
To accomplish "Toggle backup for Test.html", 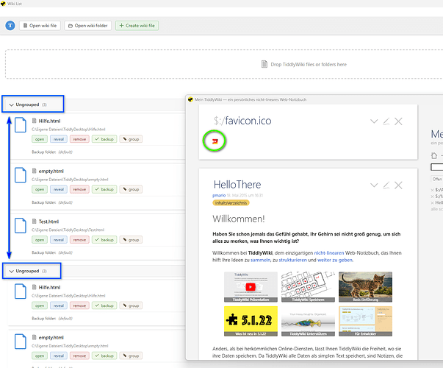I will pos(104,239).
